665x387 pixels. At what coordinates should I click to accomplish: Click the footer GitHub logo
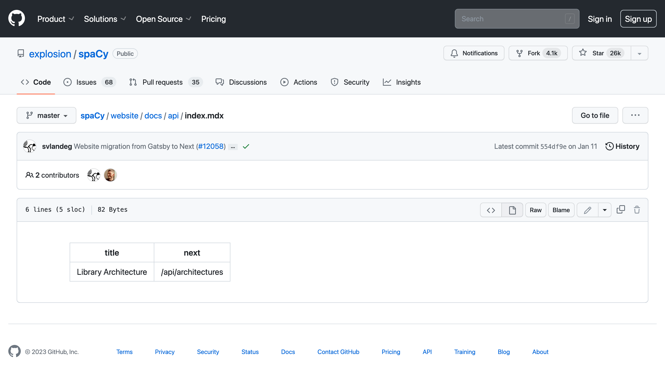(x=15, y=351)
